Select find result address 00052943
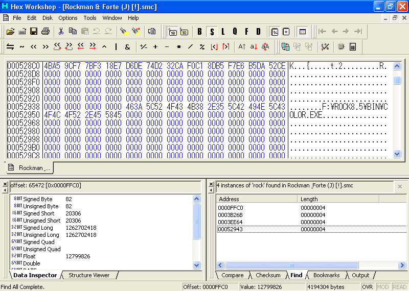 pos(231,229)
